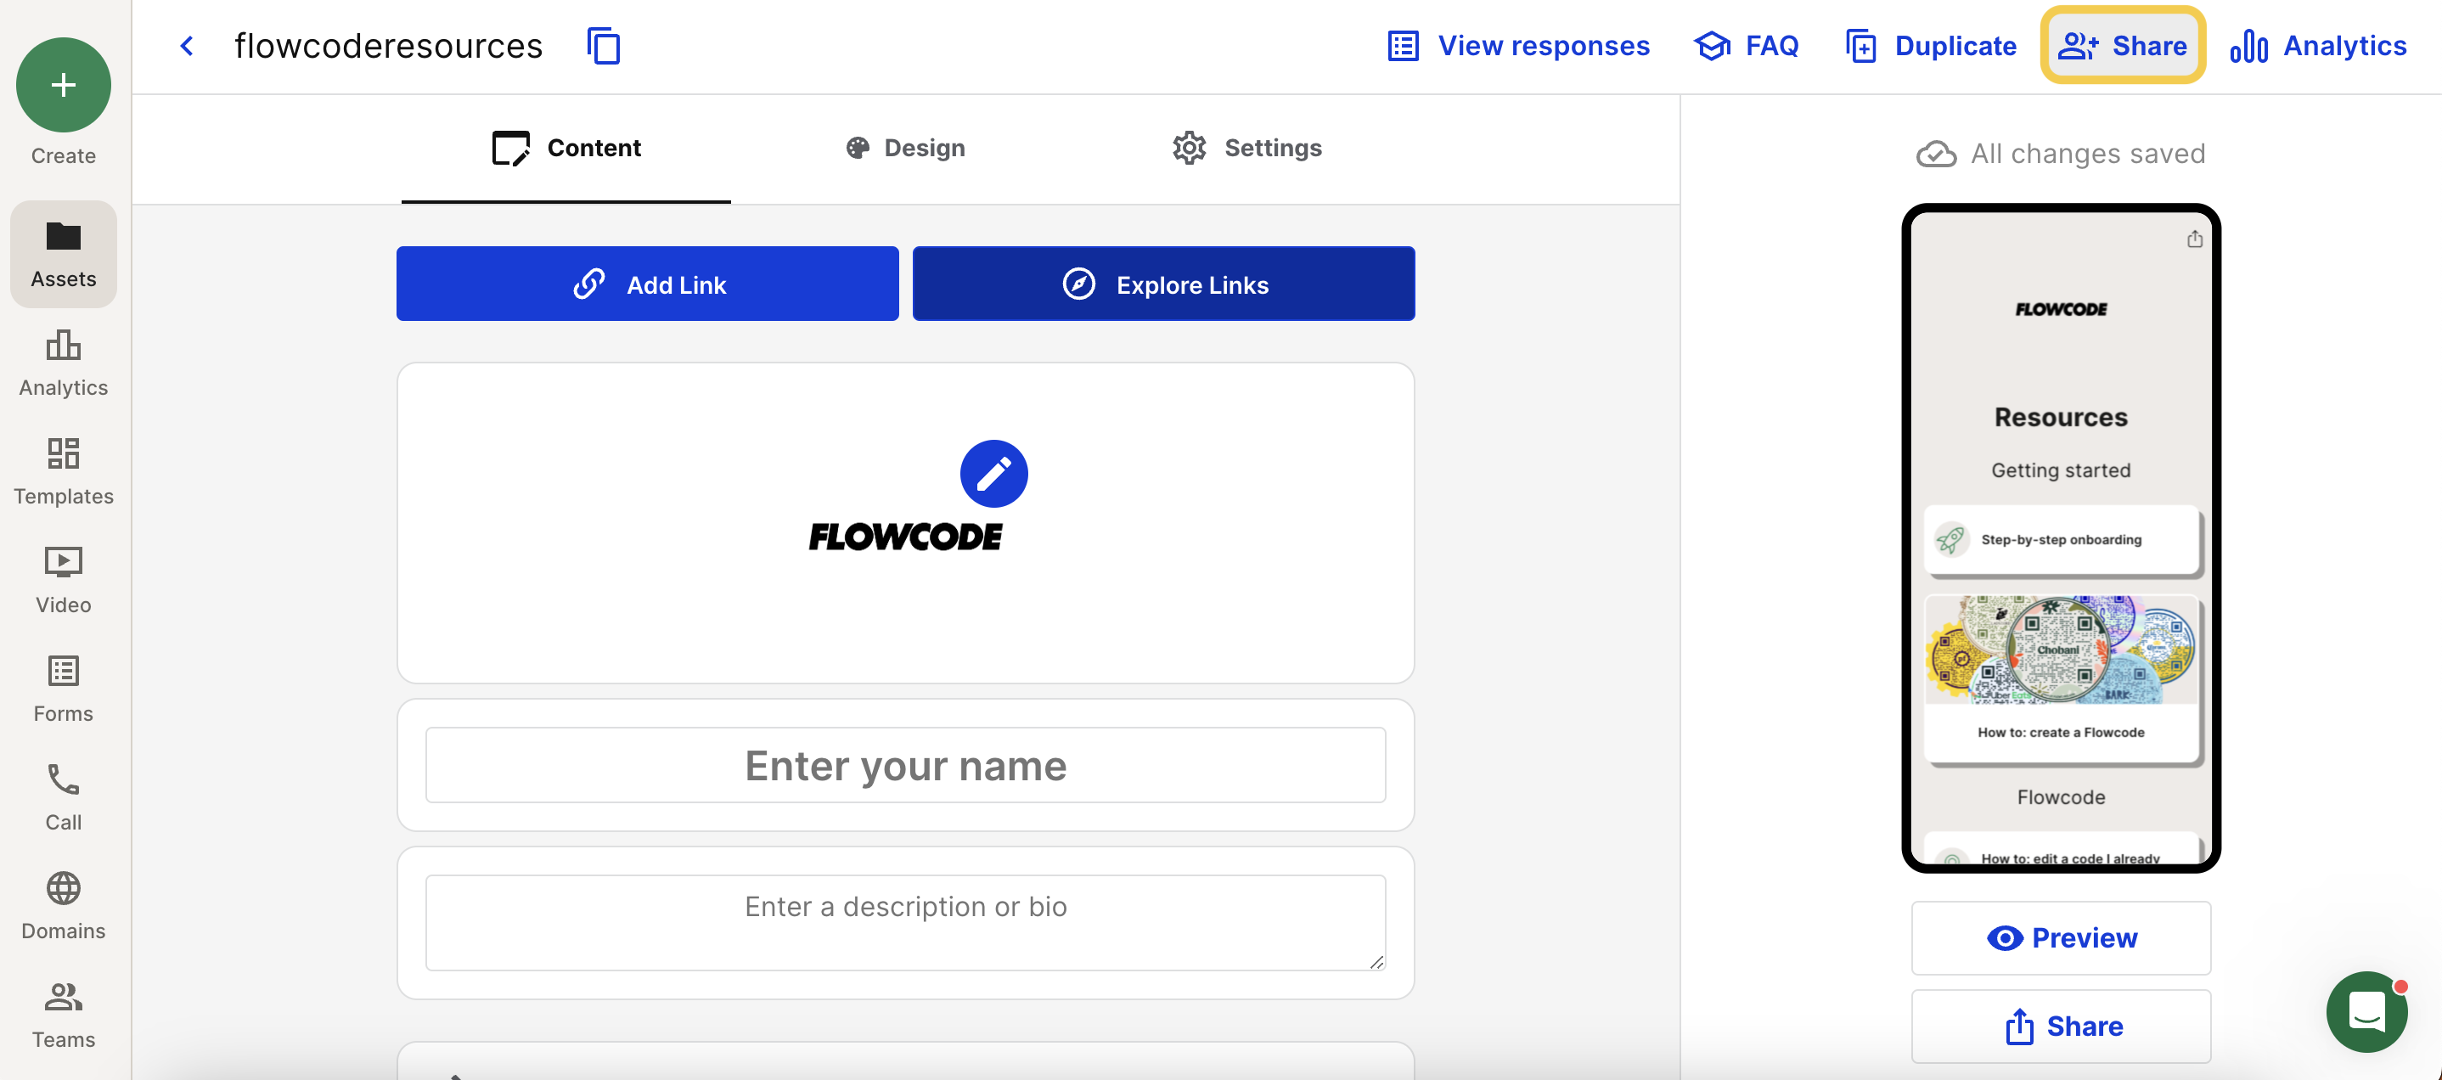
Task: Click the green Create plus button
Action: [x=64, y=84]
